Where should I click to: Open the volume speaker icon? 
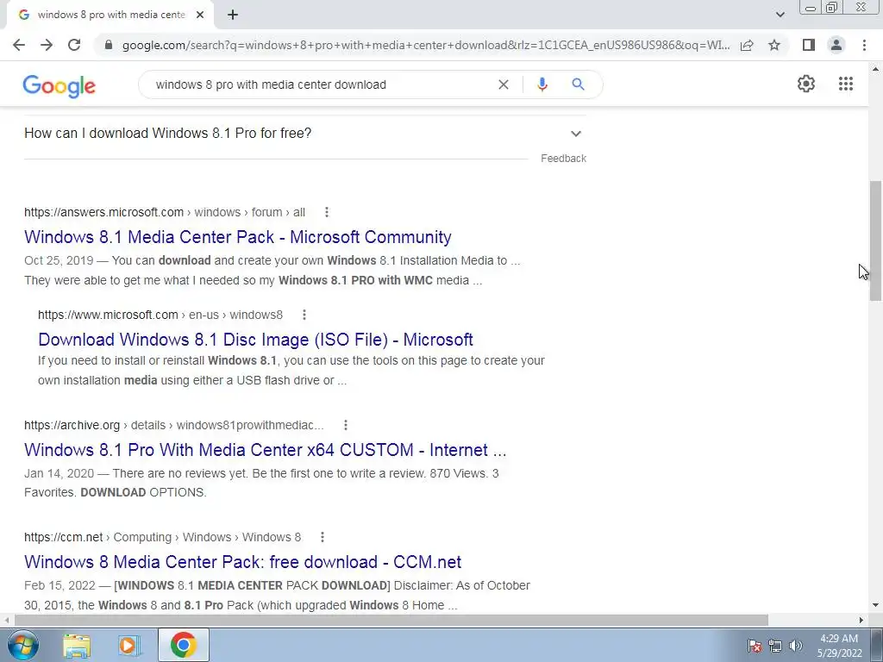pyautogui.click(x=796, y=646)
